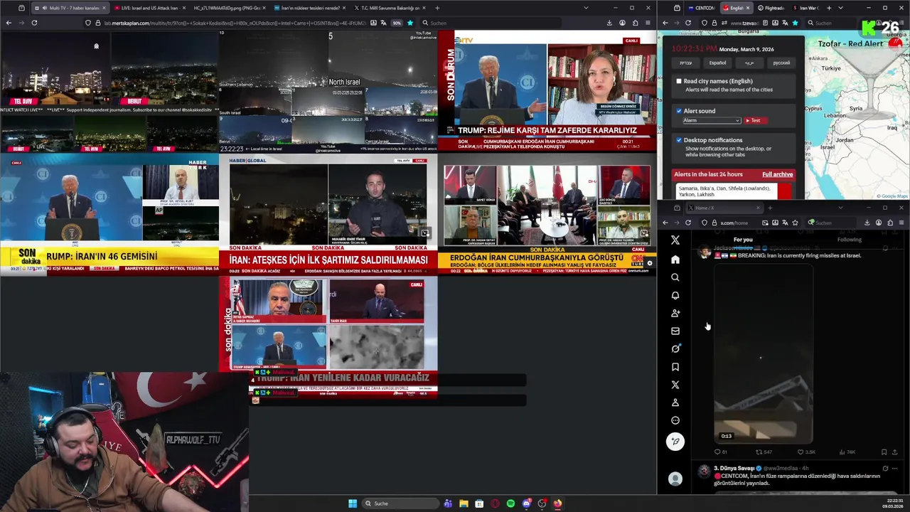Bookmark star in the Multi TV address bar
The height and width of the screenshot is (512, 910).
click(x=409, y=23)
